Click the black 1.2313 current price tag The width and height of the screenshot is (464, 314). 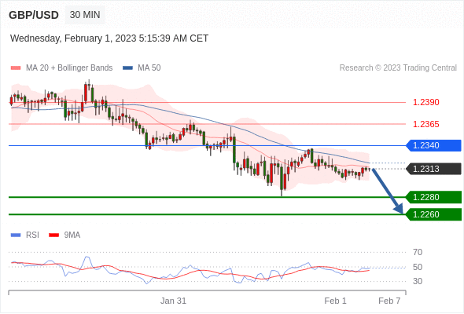433,169
